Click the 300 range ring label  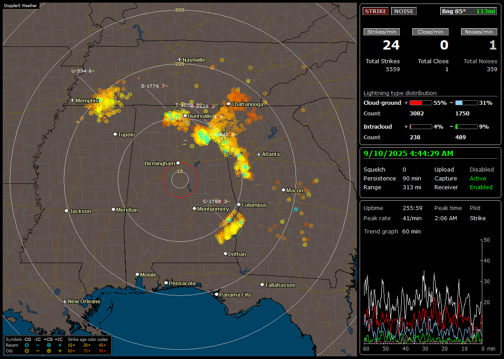179,10
